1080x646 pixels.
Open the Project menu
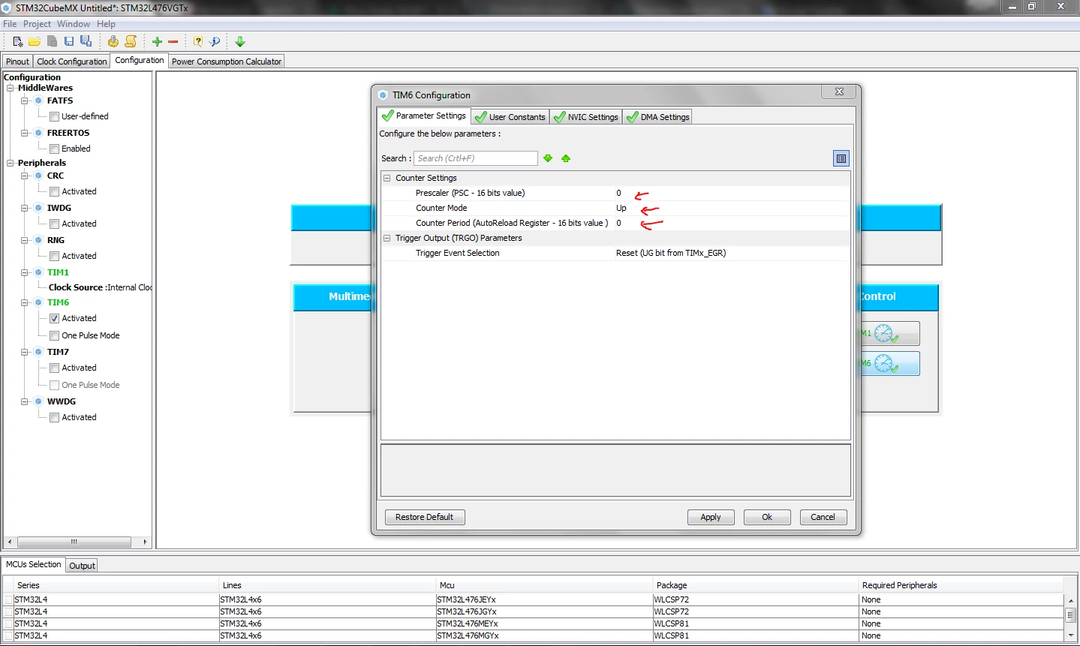click(37, 24)
